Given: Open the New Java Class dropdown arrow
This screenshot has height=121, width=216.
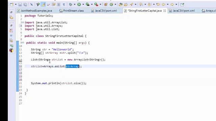Looking at the screenshot, I should 115,4.
